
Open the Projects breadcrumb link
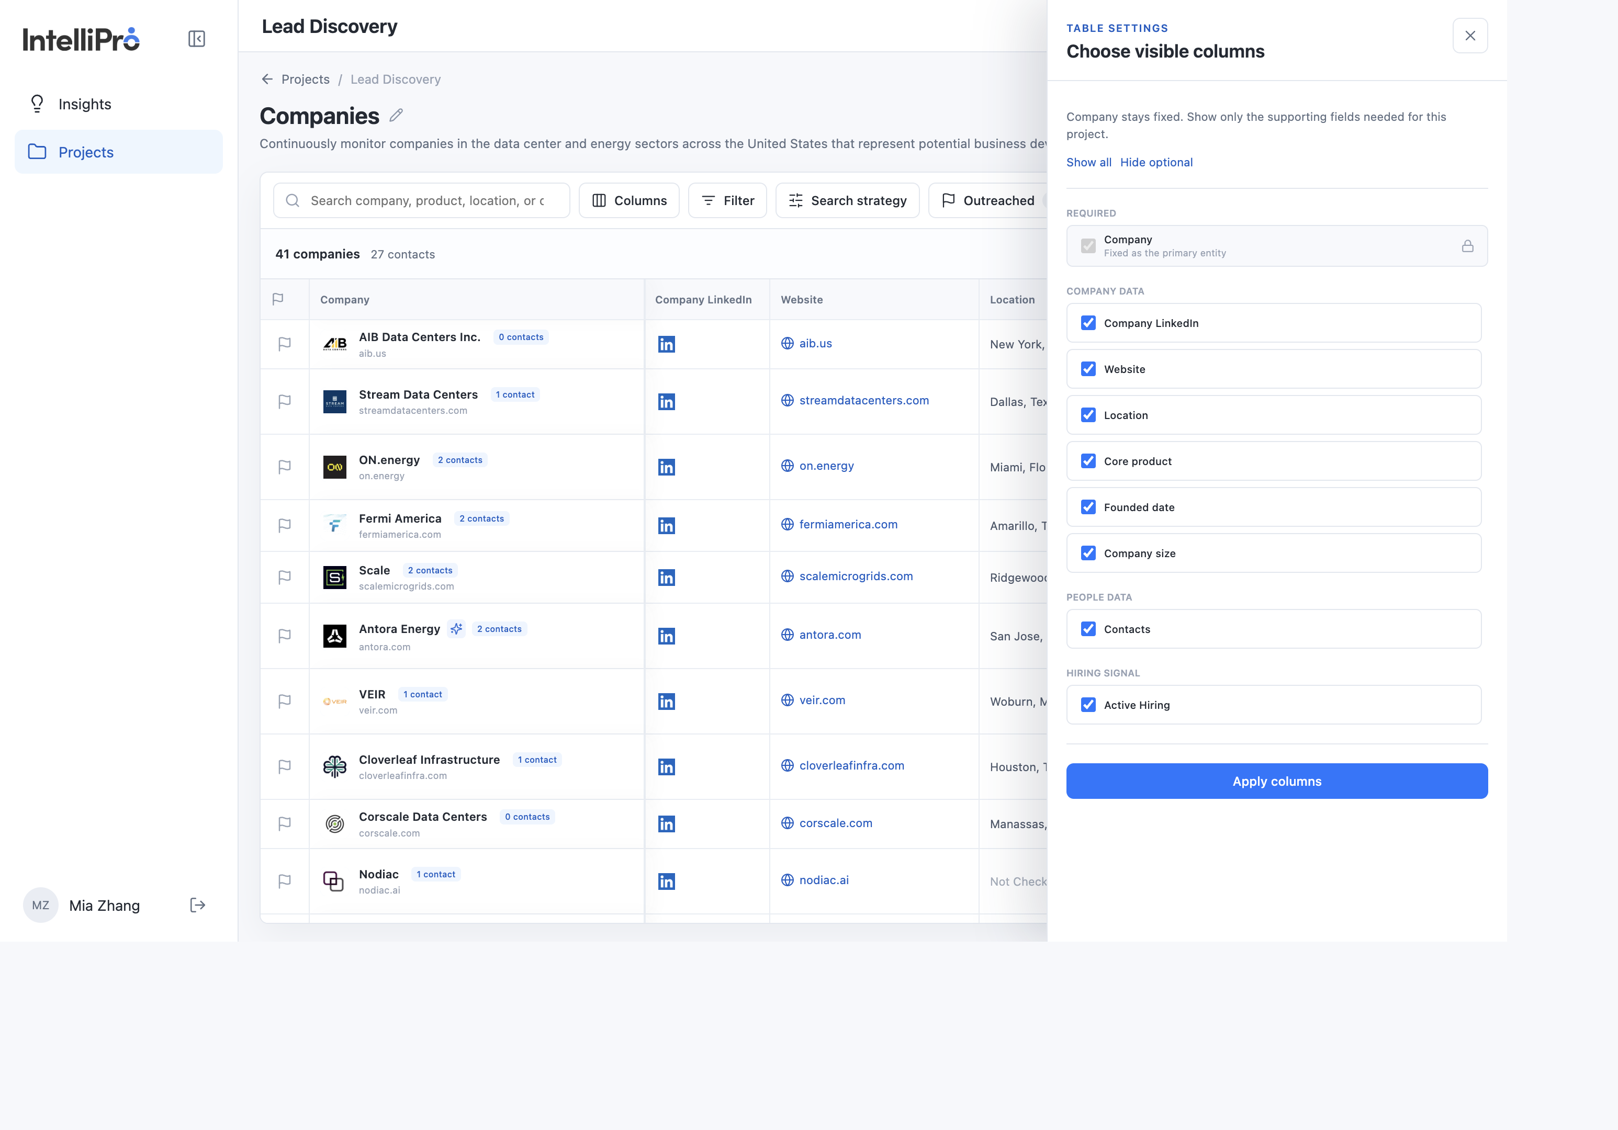tap(305, 80)
